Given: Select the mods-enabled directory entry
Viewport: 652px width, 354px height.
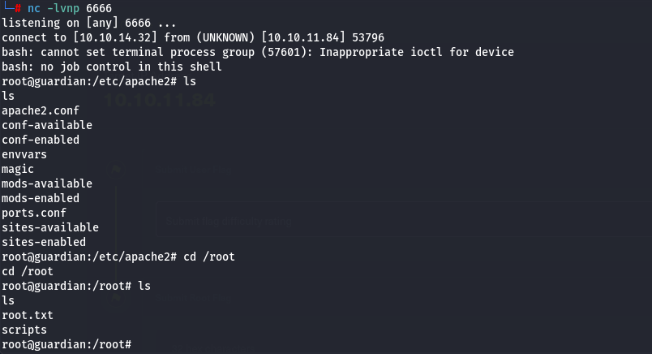Looking at the screenshot, I should pyautogui.click(x=40, y=198).
